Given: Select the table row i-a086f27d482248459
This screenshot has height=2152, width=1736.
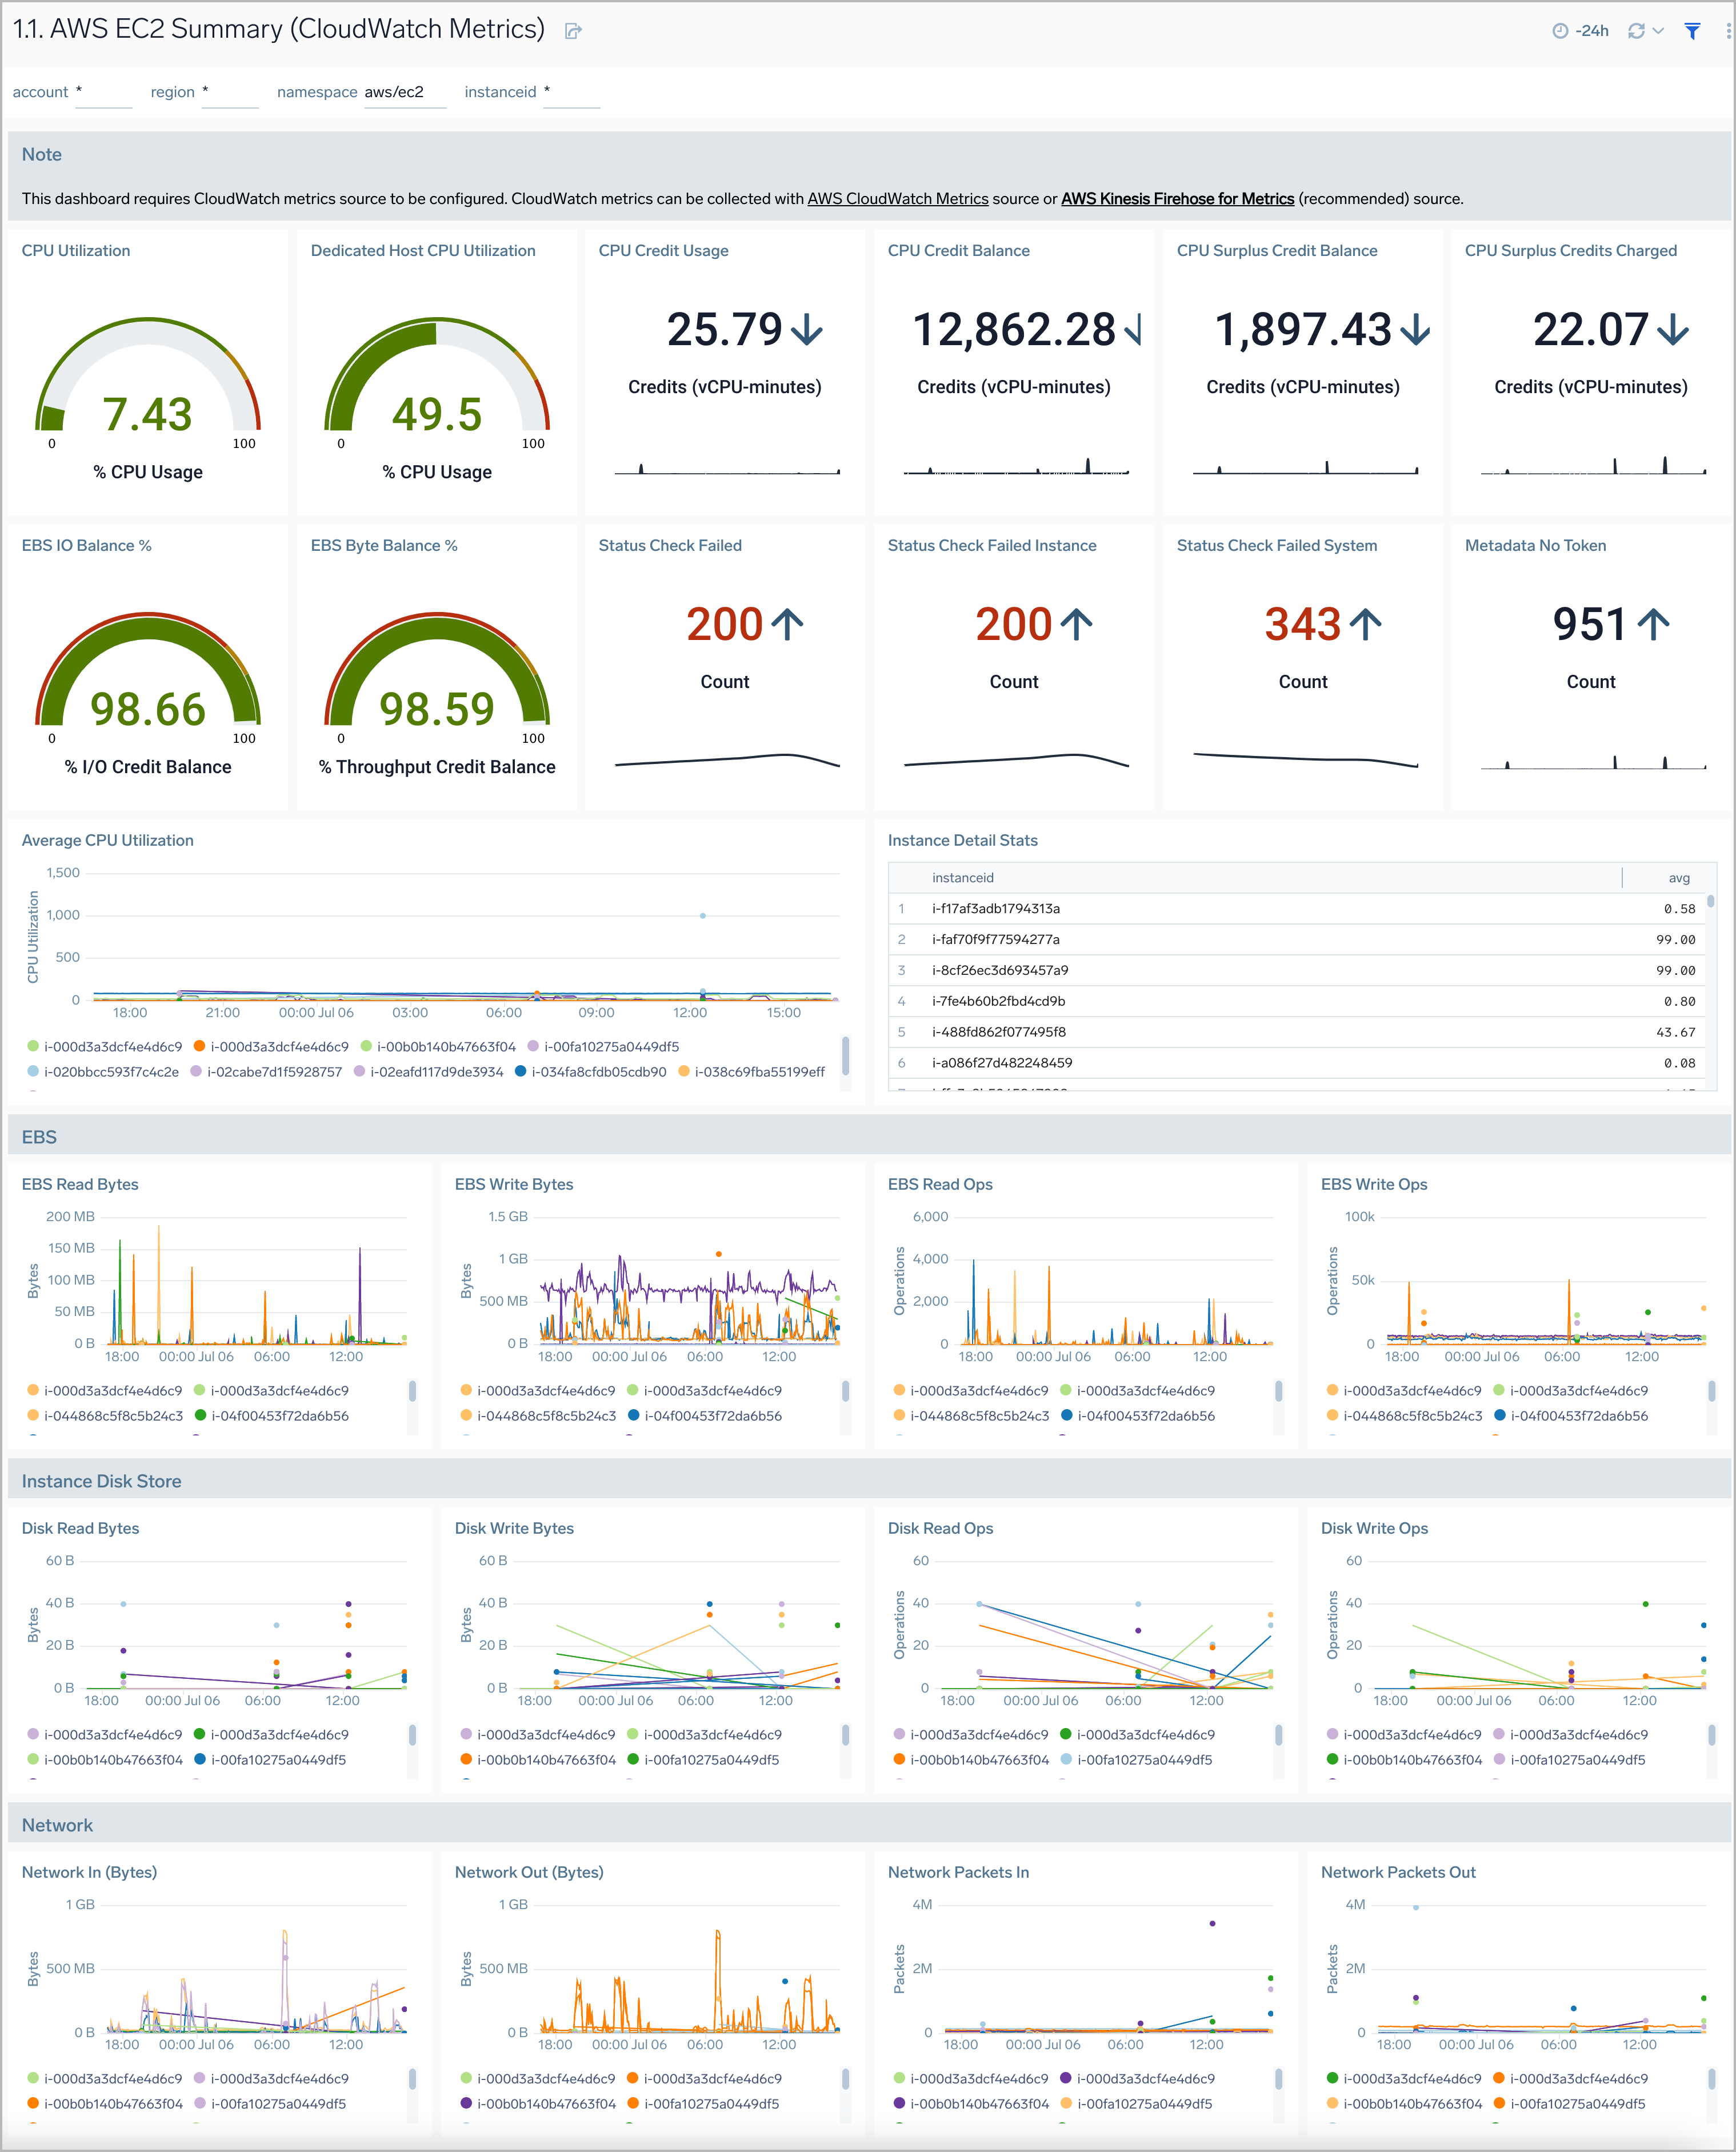Looking at the screenshot, I should (1296, 1063).
